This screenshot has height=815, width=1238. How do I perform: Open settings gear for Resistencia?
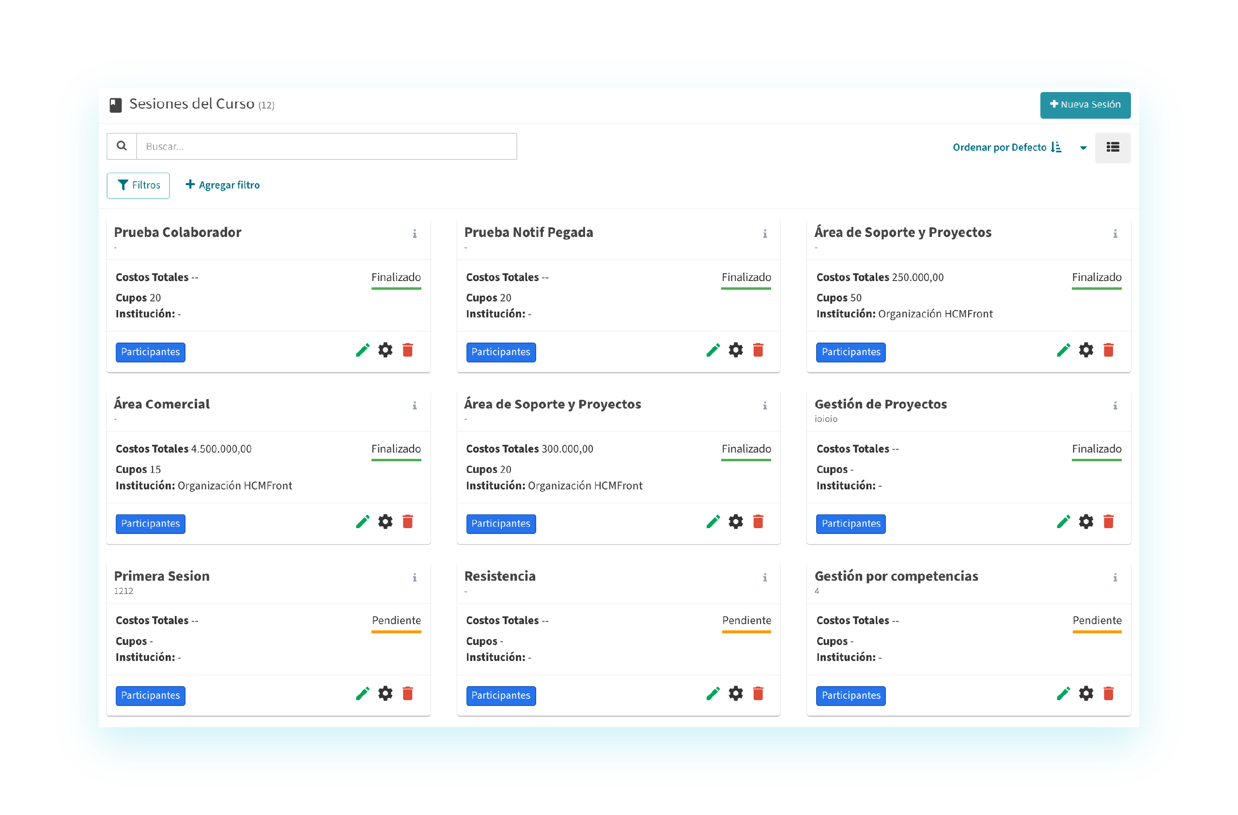click(736, 694)
